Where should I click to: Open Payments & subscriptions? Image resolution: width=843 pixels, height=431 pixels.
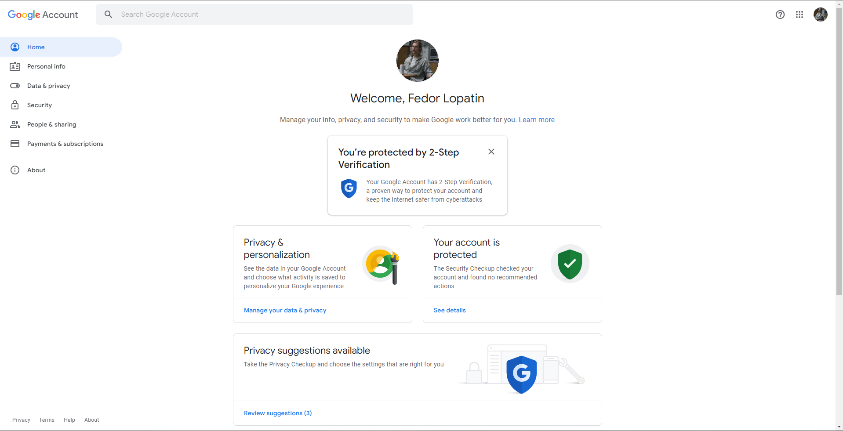coord(61,144)
